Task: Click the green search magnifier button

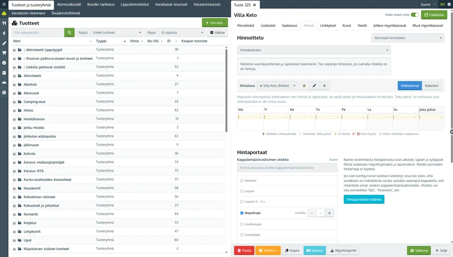Action: (x=69, y=32)
